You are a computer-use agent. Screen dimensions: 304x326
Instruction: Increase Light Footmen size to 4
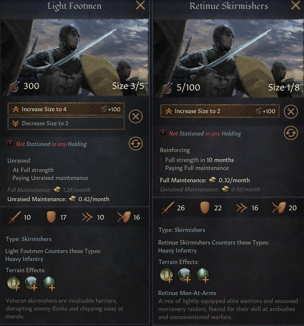click(66, 109)
